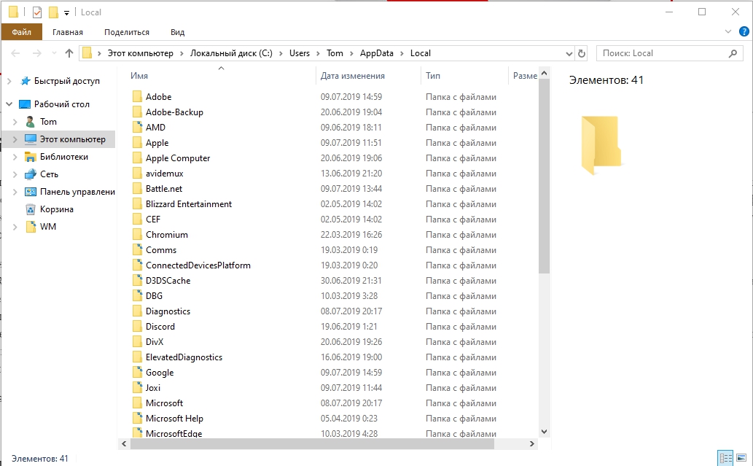Image resolution: width=753 pixels, height=466 pixels.
Task: Expand the Библиотеки tree node
Action: pyautogui.click(x=16, y=157)
